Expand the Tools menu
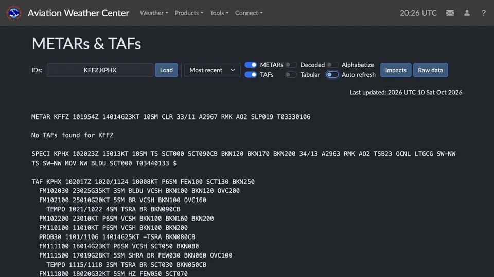This screenshot has height=277, width=494. coord(219,13)
